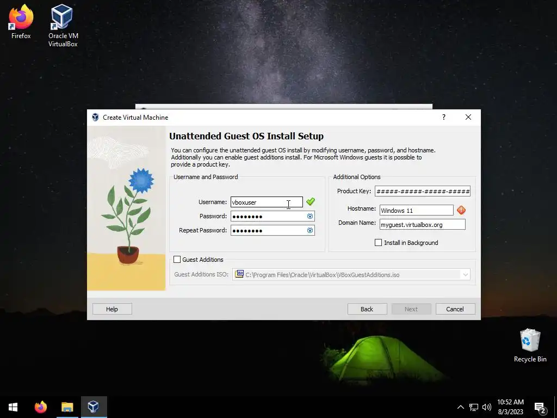Click the taskbar clock showing 10:52 AM
Screen dimensions: 557x418
pos(510,407)
